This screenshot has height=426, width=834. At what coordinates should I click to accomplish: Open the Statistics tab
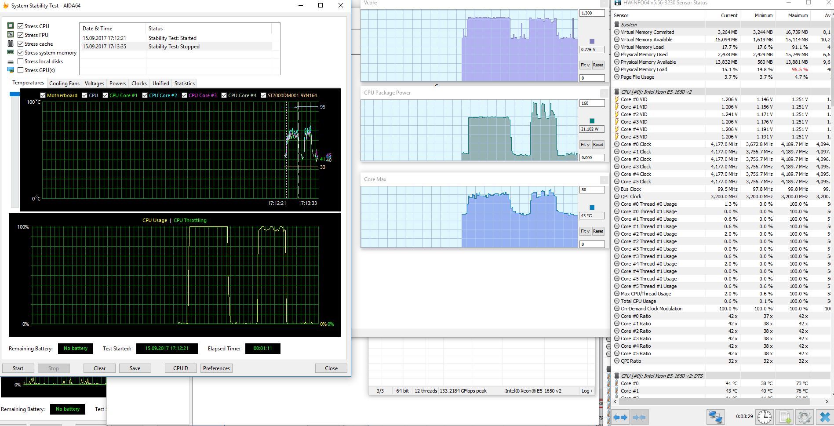click(185, 84)
